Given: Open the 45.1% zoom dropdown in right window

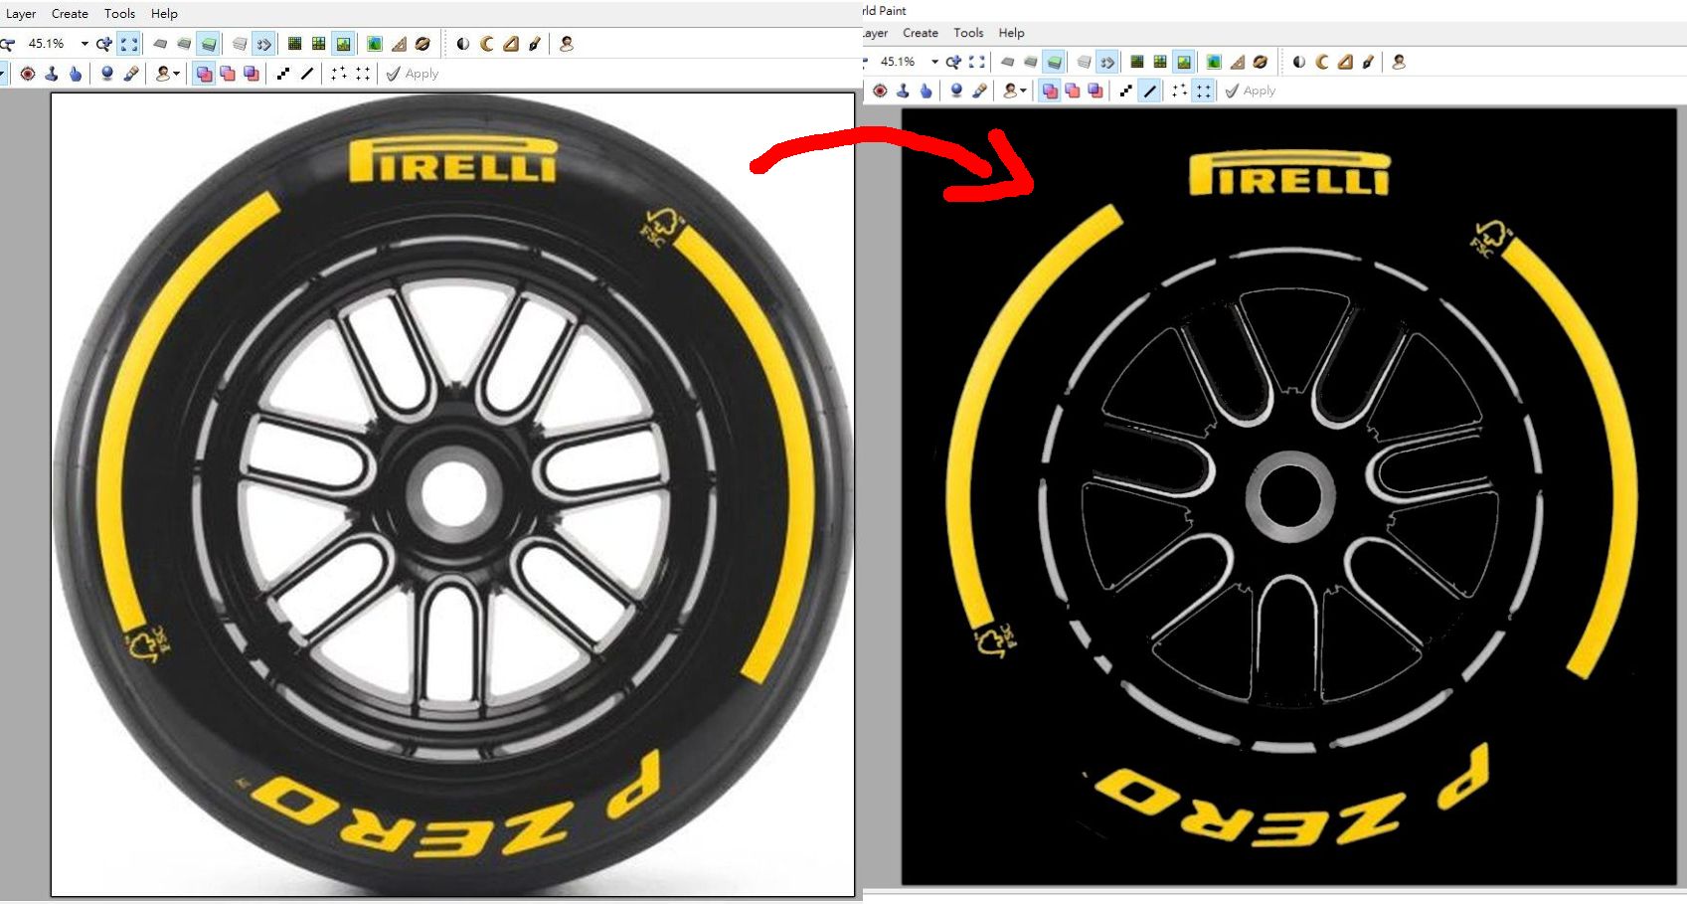Looking at the screenshot, I should coord(934,62).
